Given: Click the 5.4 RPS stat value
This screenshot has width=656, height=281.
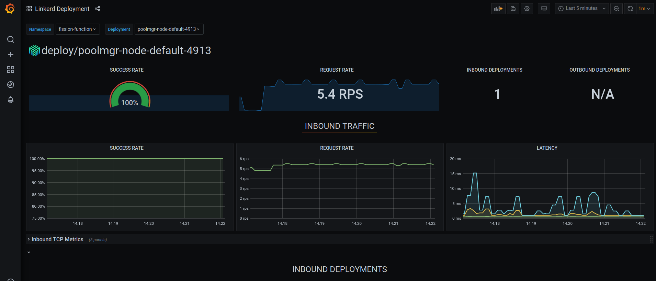Looking at the screenshot, I should pyautogui.click(x=340, y=94).
